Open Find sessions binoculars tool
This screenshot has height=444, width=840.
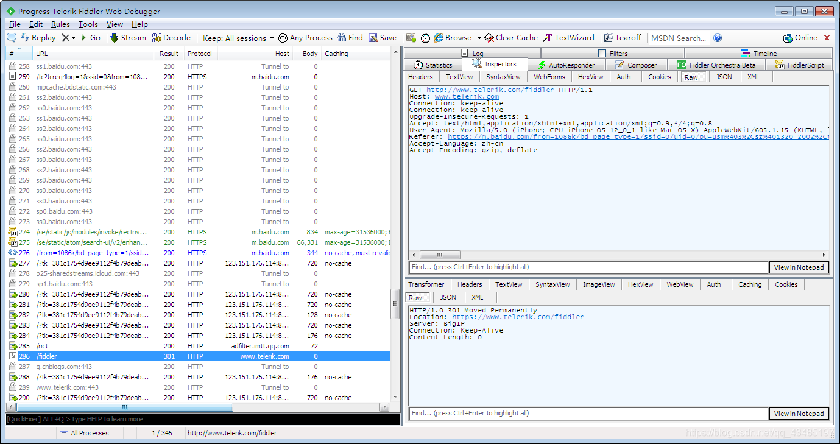[350, 38]
